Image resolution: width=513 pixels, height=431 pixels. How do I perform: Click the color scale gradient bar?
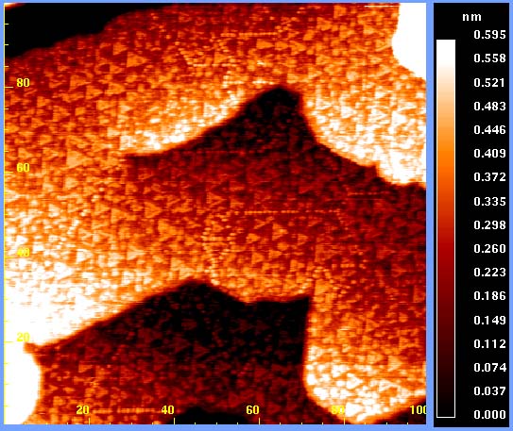pos(446,228)
